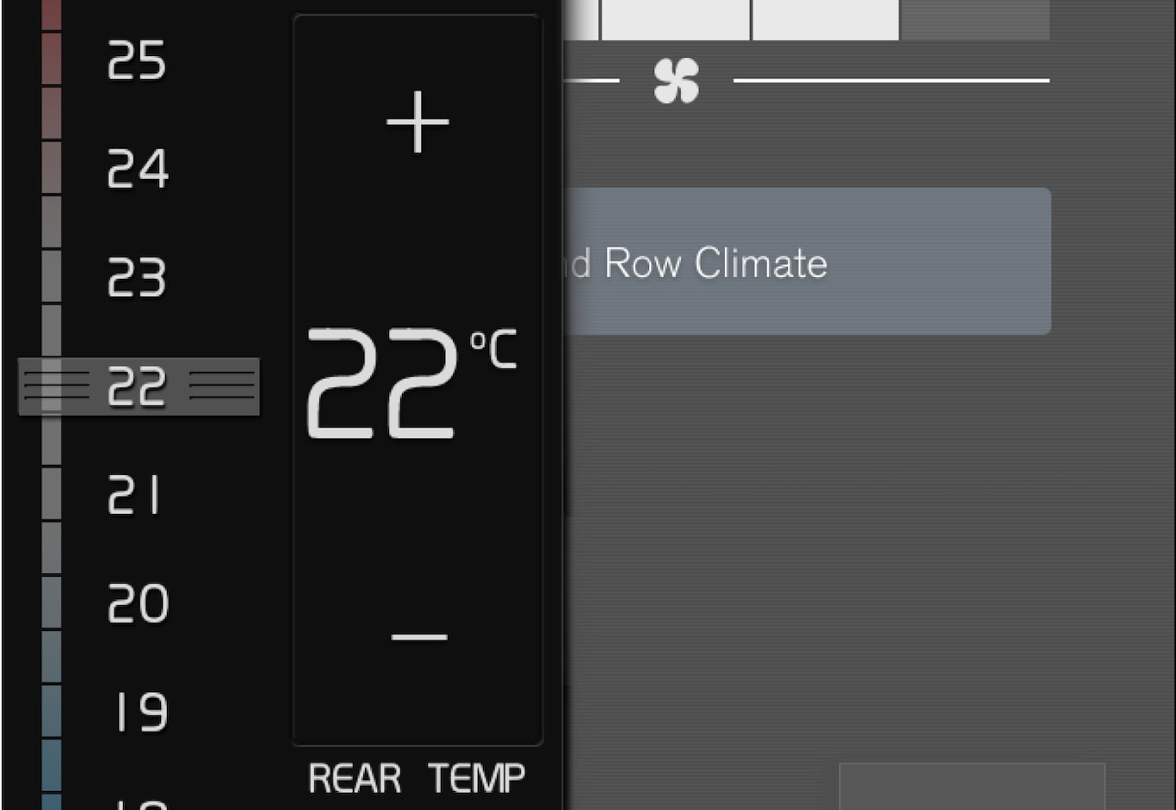The image size is (1176, 810).
Task: Open the Row Climate button
Action: pyautogui.click(x=808, y=262)
